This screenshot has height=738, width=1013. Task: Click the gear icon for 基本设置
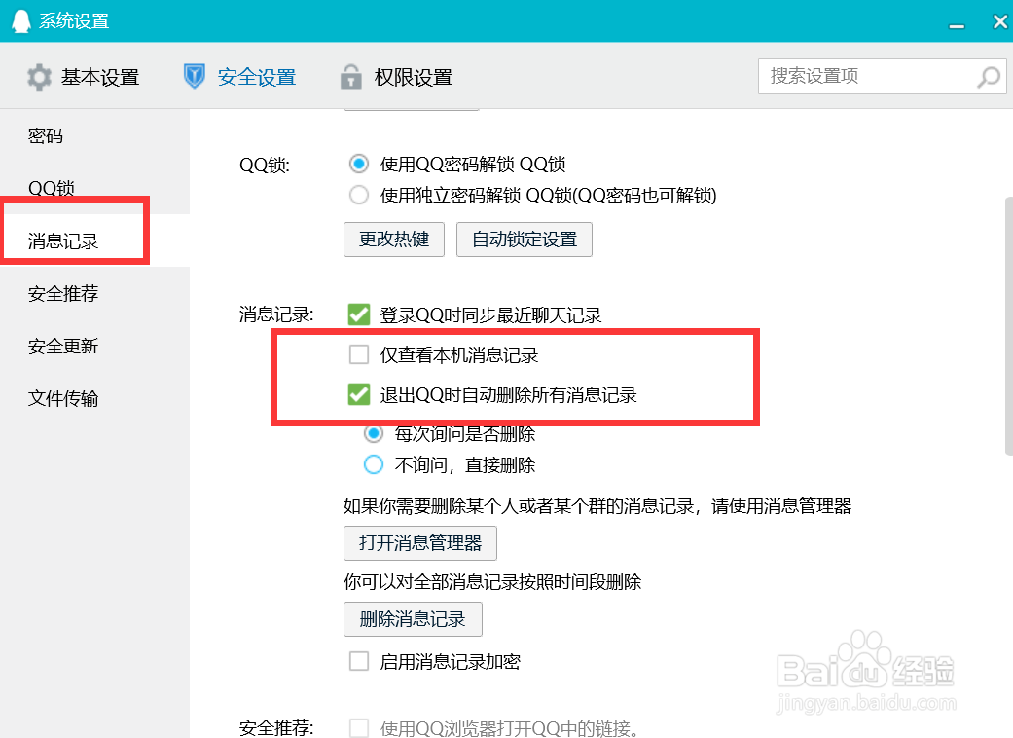click(x=39, y=77)
